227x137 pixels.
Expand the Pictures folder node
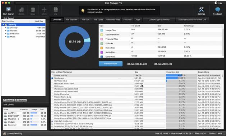click(6, 30)
